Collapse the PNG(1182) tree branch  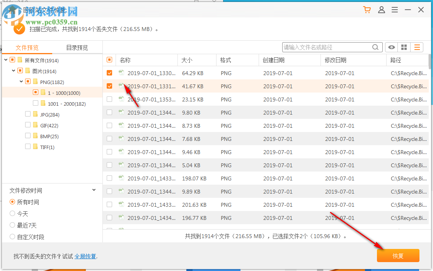[x=22, y=81]
